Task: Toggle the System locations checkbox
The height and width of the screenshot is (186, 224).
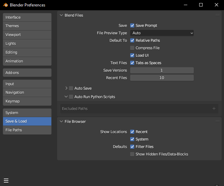Action: [x=132, y=139]
